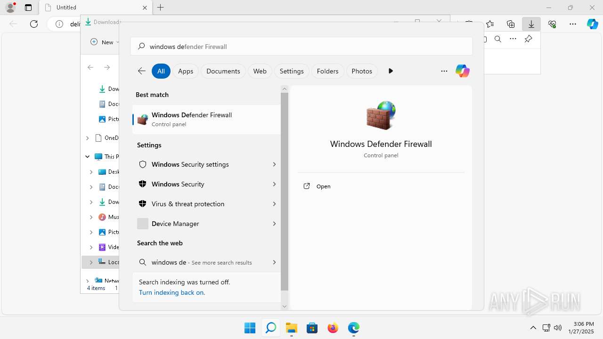
Task: Open Virus & threat protection result
Action: [206, 204]
